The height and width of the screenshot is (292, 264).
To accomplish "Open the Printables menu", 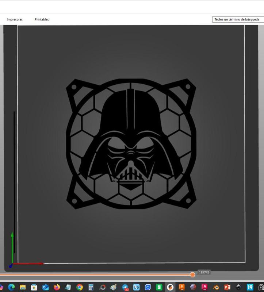I will [x=42, y=19].
